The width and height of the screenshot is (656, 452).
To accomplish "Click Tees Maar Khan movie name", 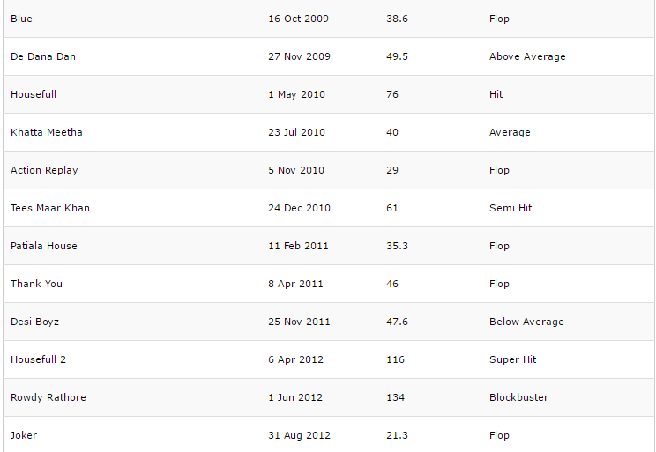I will 50,208.
